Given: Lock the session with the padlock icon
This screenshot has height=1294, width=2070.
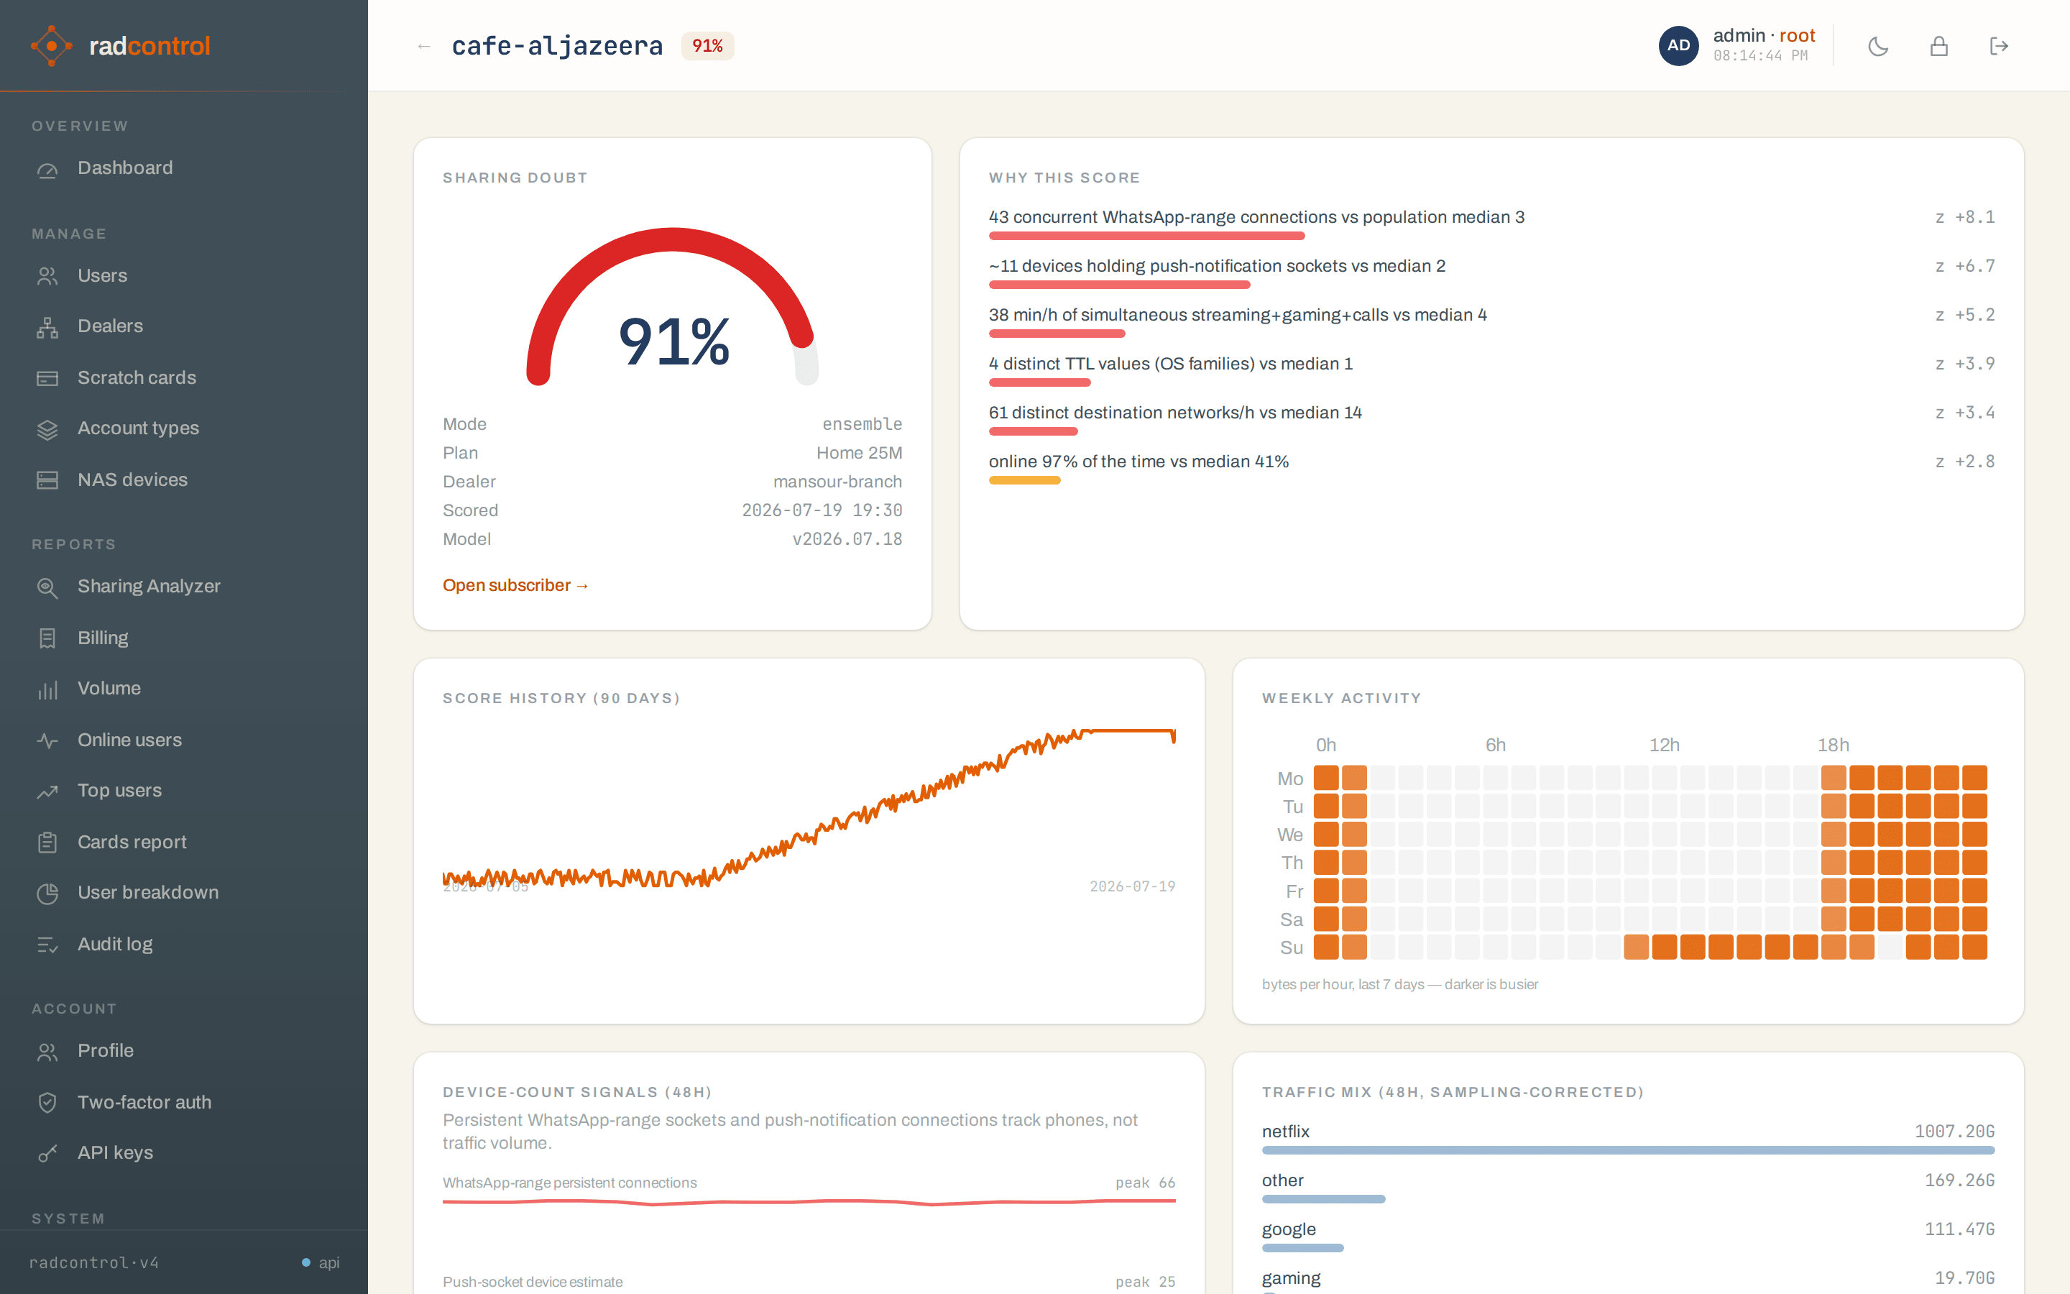Looking at the screenshot, I should [x=1939, y=46].
